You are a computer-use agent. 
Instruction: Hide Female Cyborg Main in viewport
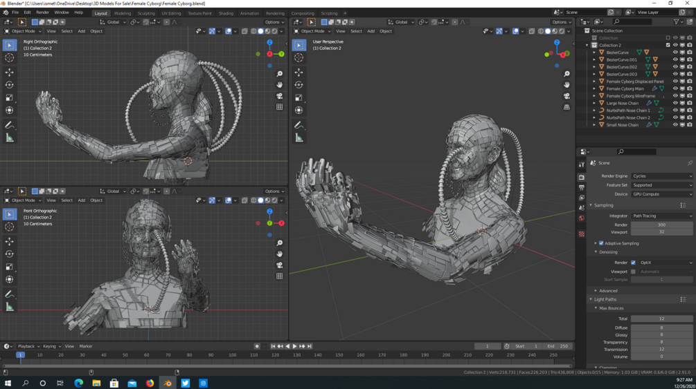(675, 88)
